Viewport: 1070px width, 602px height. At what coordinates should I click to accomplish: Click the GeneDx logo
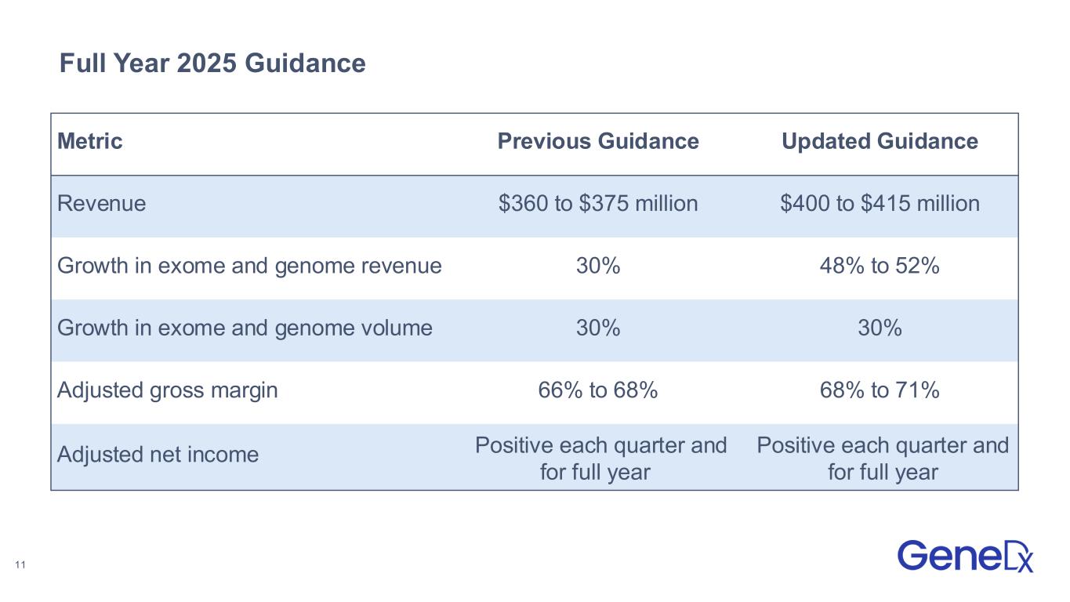965,555
